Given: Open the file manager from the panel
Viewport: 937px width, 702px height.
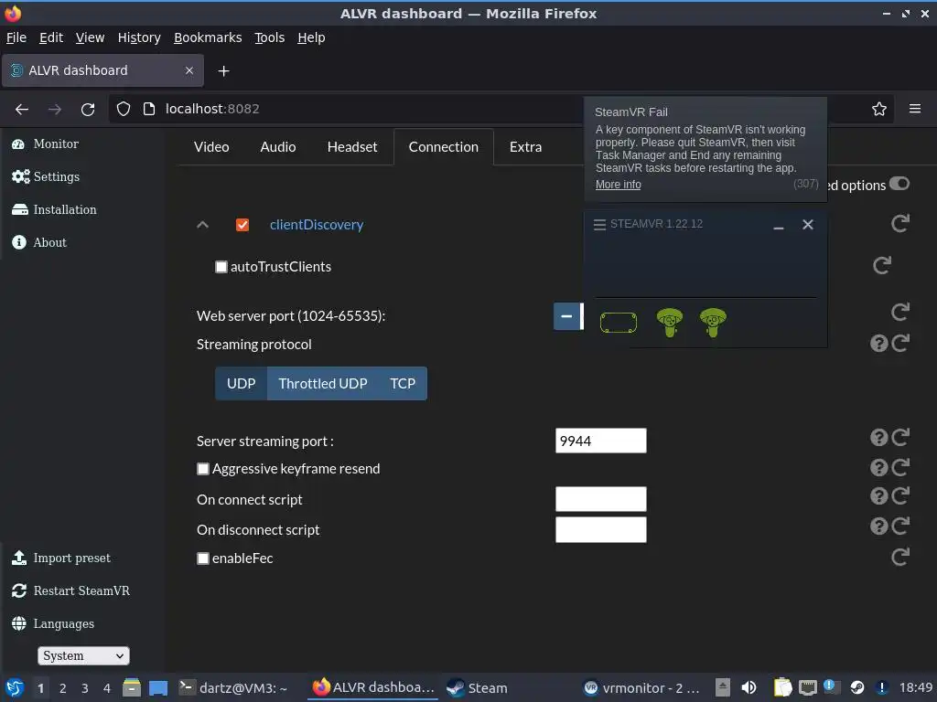Looking at the screenshot, I should coord(132,687).
